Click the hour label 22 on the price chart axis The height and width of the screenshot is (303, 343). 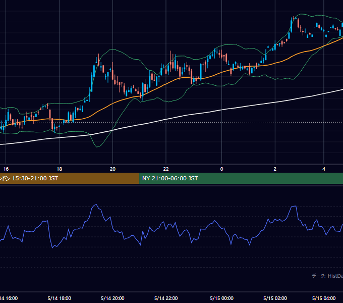click(166, 169)
